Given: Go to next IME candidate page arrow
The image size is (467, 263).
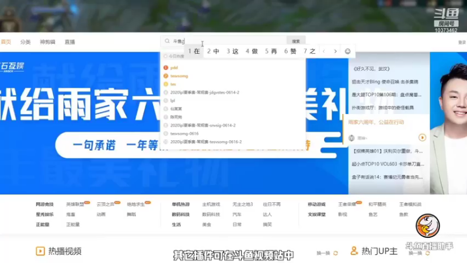Looking at the screenshot, I should (335, 51).
